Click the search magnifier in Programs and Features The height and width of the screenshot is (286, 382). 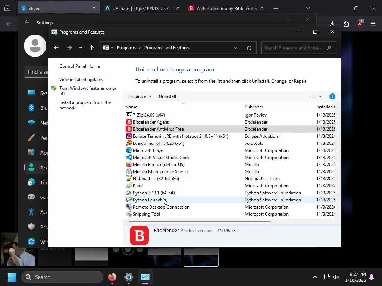click(329, 48)
